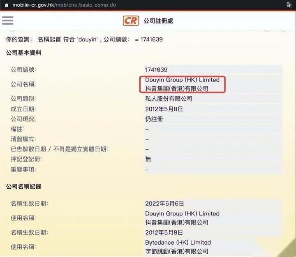Click the 公司現況 label
The image size is (296, 257).
pyautogui.click(x=23, y=119)
